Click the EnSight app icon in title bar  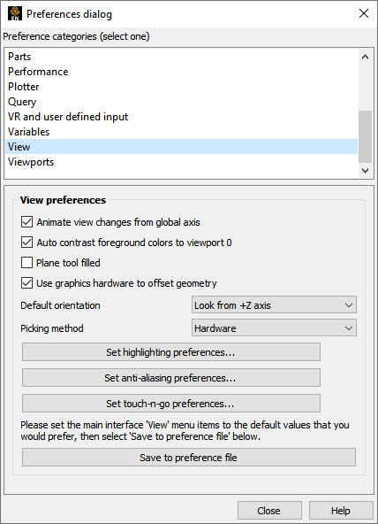pos(15,13)
